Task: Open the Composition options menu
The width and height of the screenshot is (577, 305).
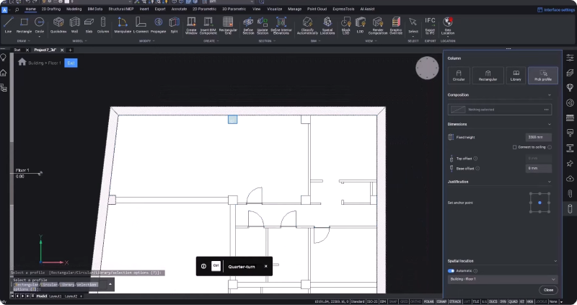Action: [x=547, y=109]
